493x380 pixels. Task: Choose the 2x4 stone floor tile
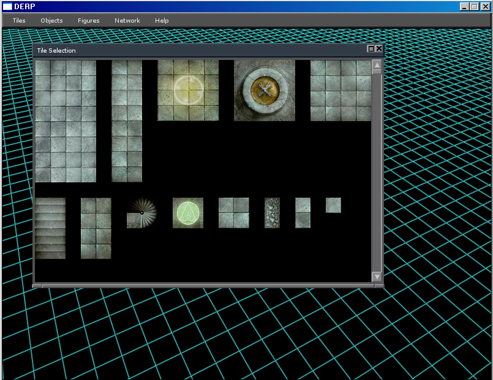[x=96, y=228]
